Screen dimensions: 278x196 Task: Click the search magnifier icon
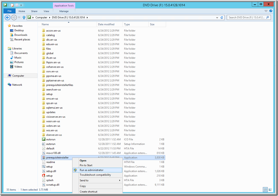268,17
